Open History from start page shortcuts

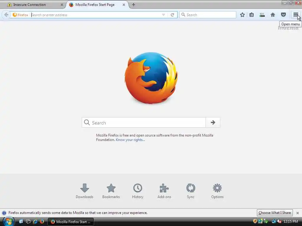click(137, 191)
